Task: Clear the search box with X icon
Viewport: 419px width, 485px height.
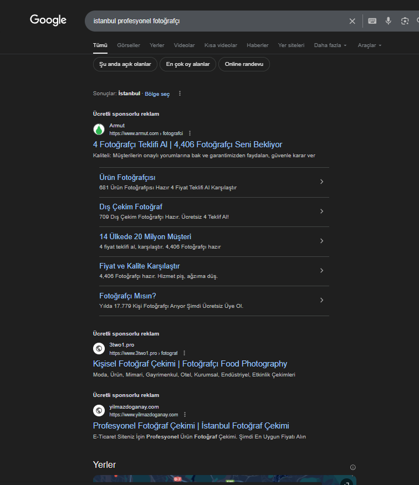Action: click(x=352, y=21)
